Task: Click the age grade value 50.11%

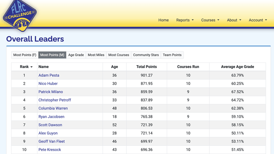Action: coord(237,133)
